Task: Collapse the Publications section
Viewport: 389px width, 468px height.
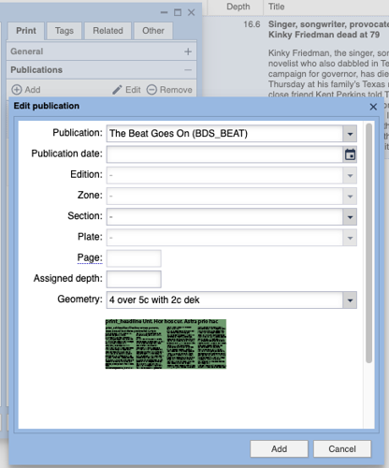Action: 188,70
